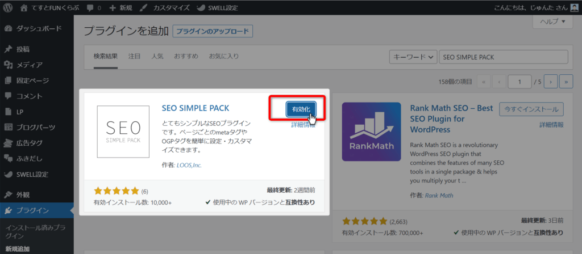Go to next results page
The height and width of the screenshot is (254, 582).
click(551, 82)
